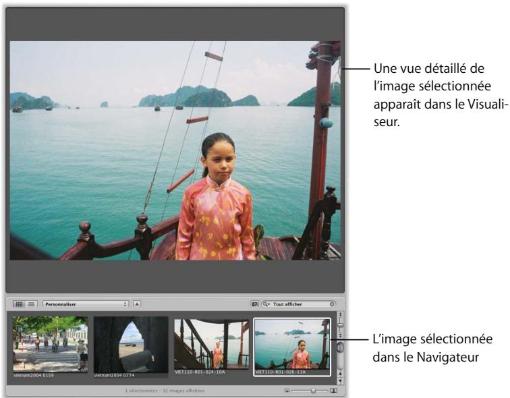Open the Query HUD button beside search
Image resolution: width=510 pixels, height=398 pixels.
pyautogui.click(x=255, y=304)
